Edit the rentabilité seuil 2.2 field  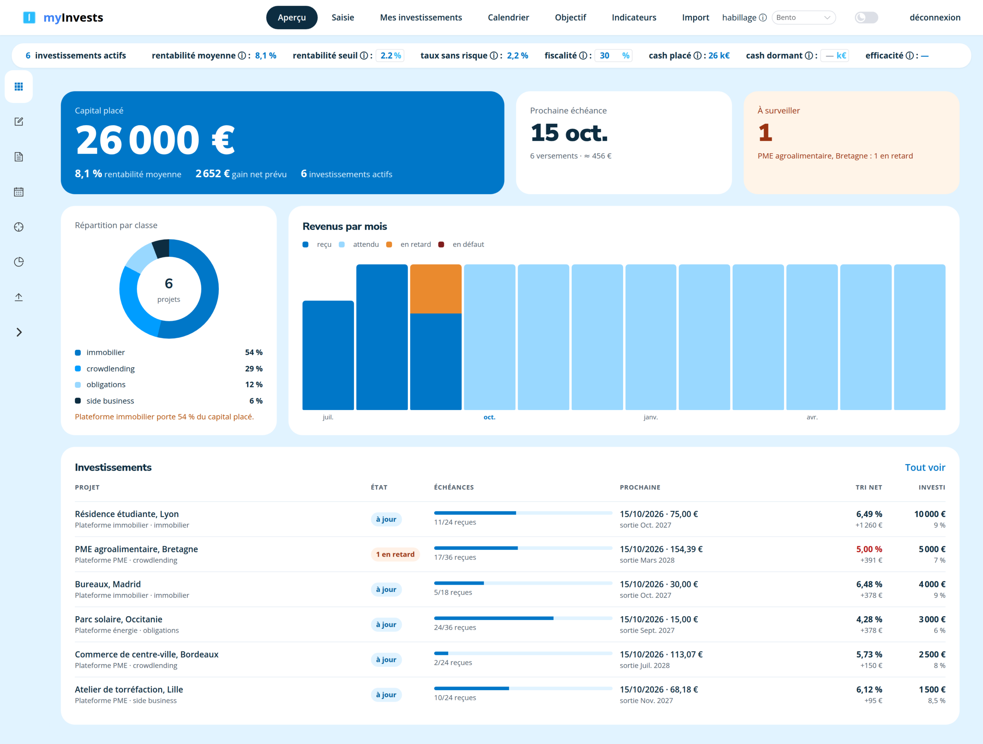click(x=390, y=56)
